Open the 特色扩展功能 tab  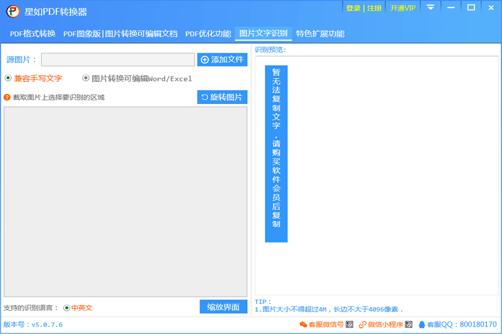tap(320, 34)
